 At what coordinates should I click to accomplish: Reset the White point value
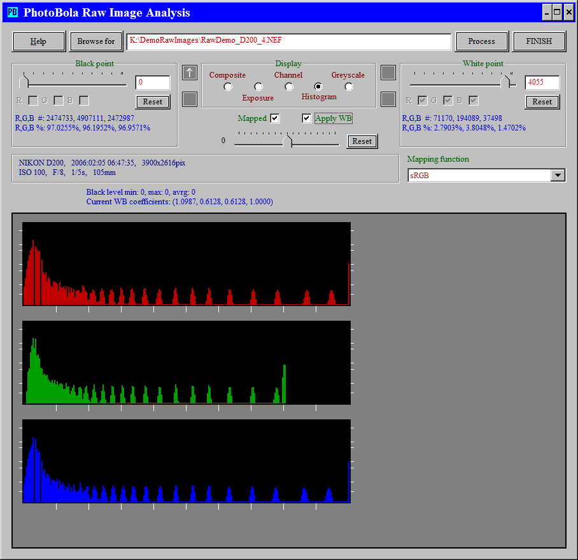(x=542, y=102)
